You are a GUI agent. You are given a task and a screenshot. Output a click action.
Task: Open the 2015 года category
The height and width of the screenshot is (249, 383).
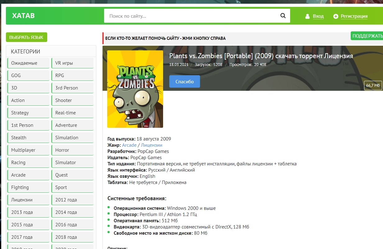click(x=28, y=224)
